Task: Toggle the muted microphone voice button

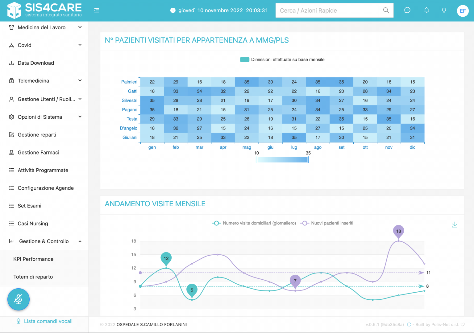Action: (19, 299)
